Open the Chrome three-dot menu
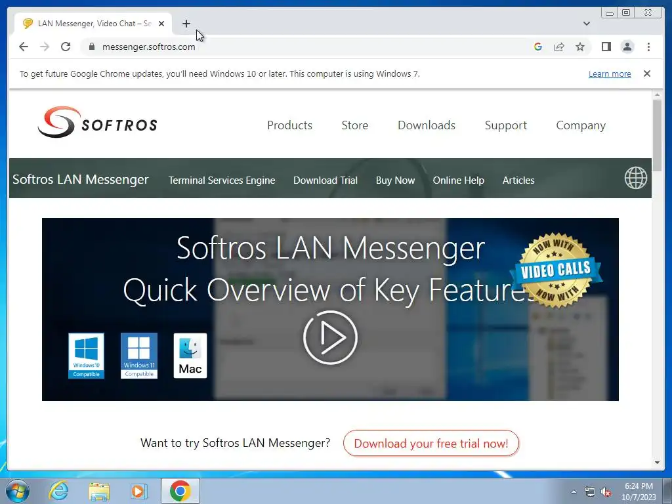This screenshot has width=672, height=504. (x=648, y=47)
